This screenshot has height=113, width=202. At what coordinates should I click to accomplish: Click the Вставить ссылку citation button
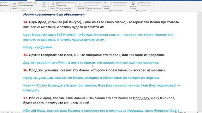(x=52, y=6)
